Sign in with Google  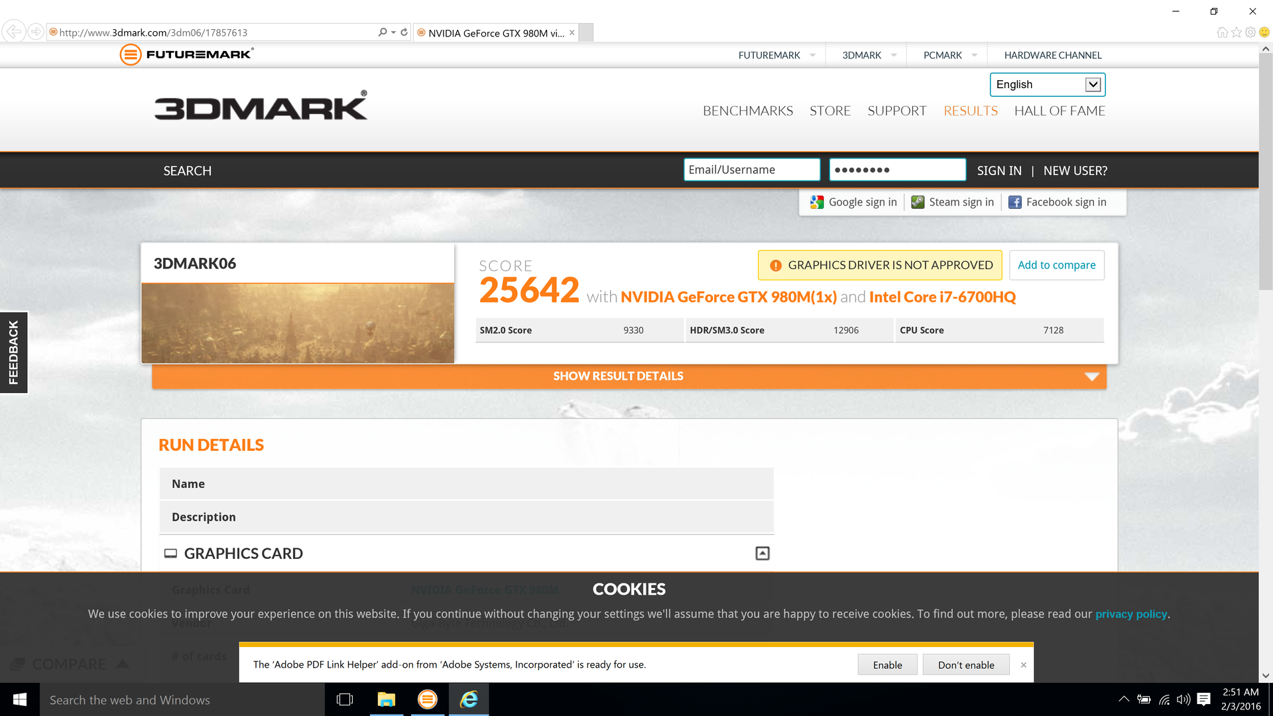click(x=853, y=202)
